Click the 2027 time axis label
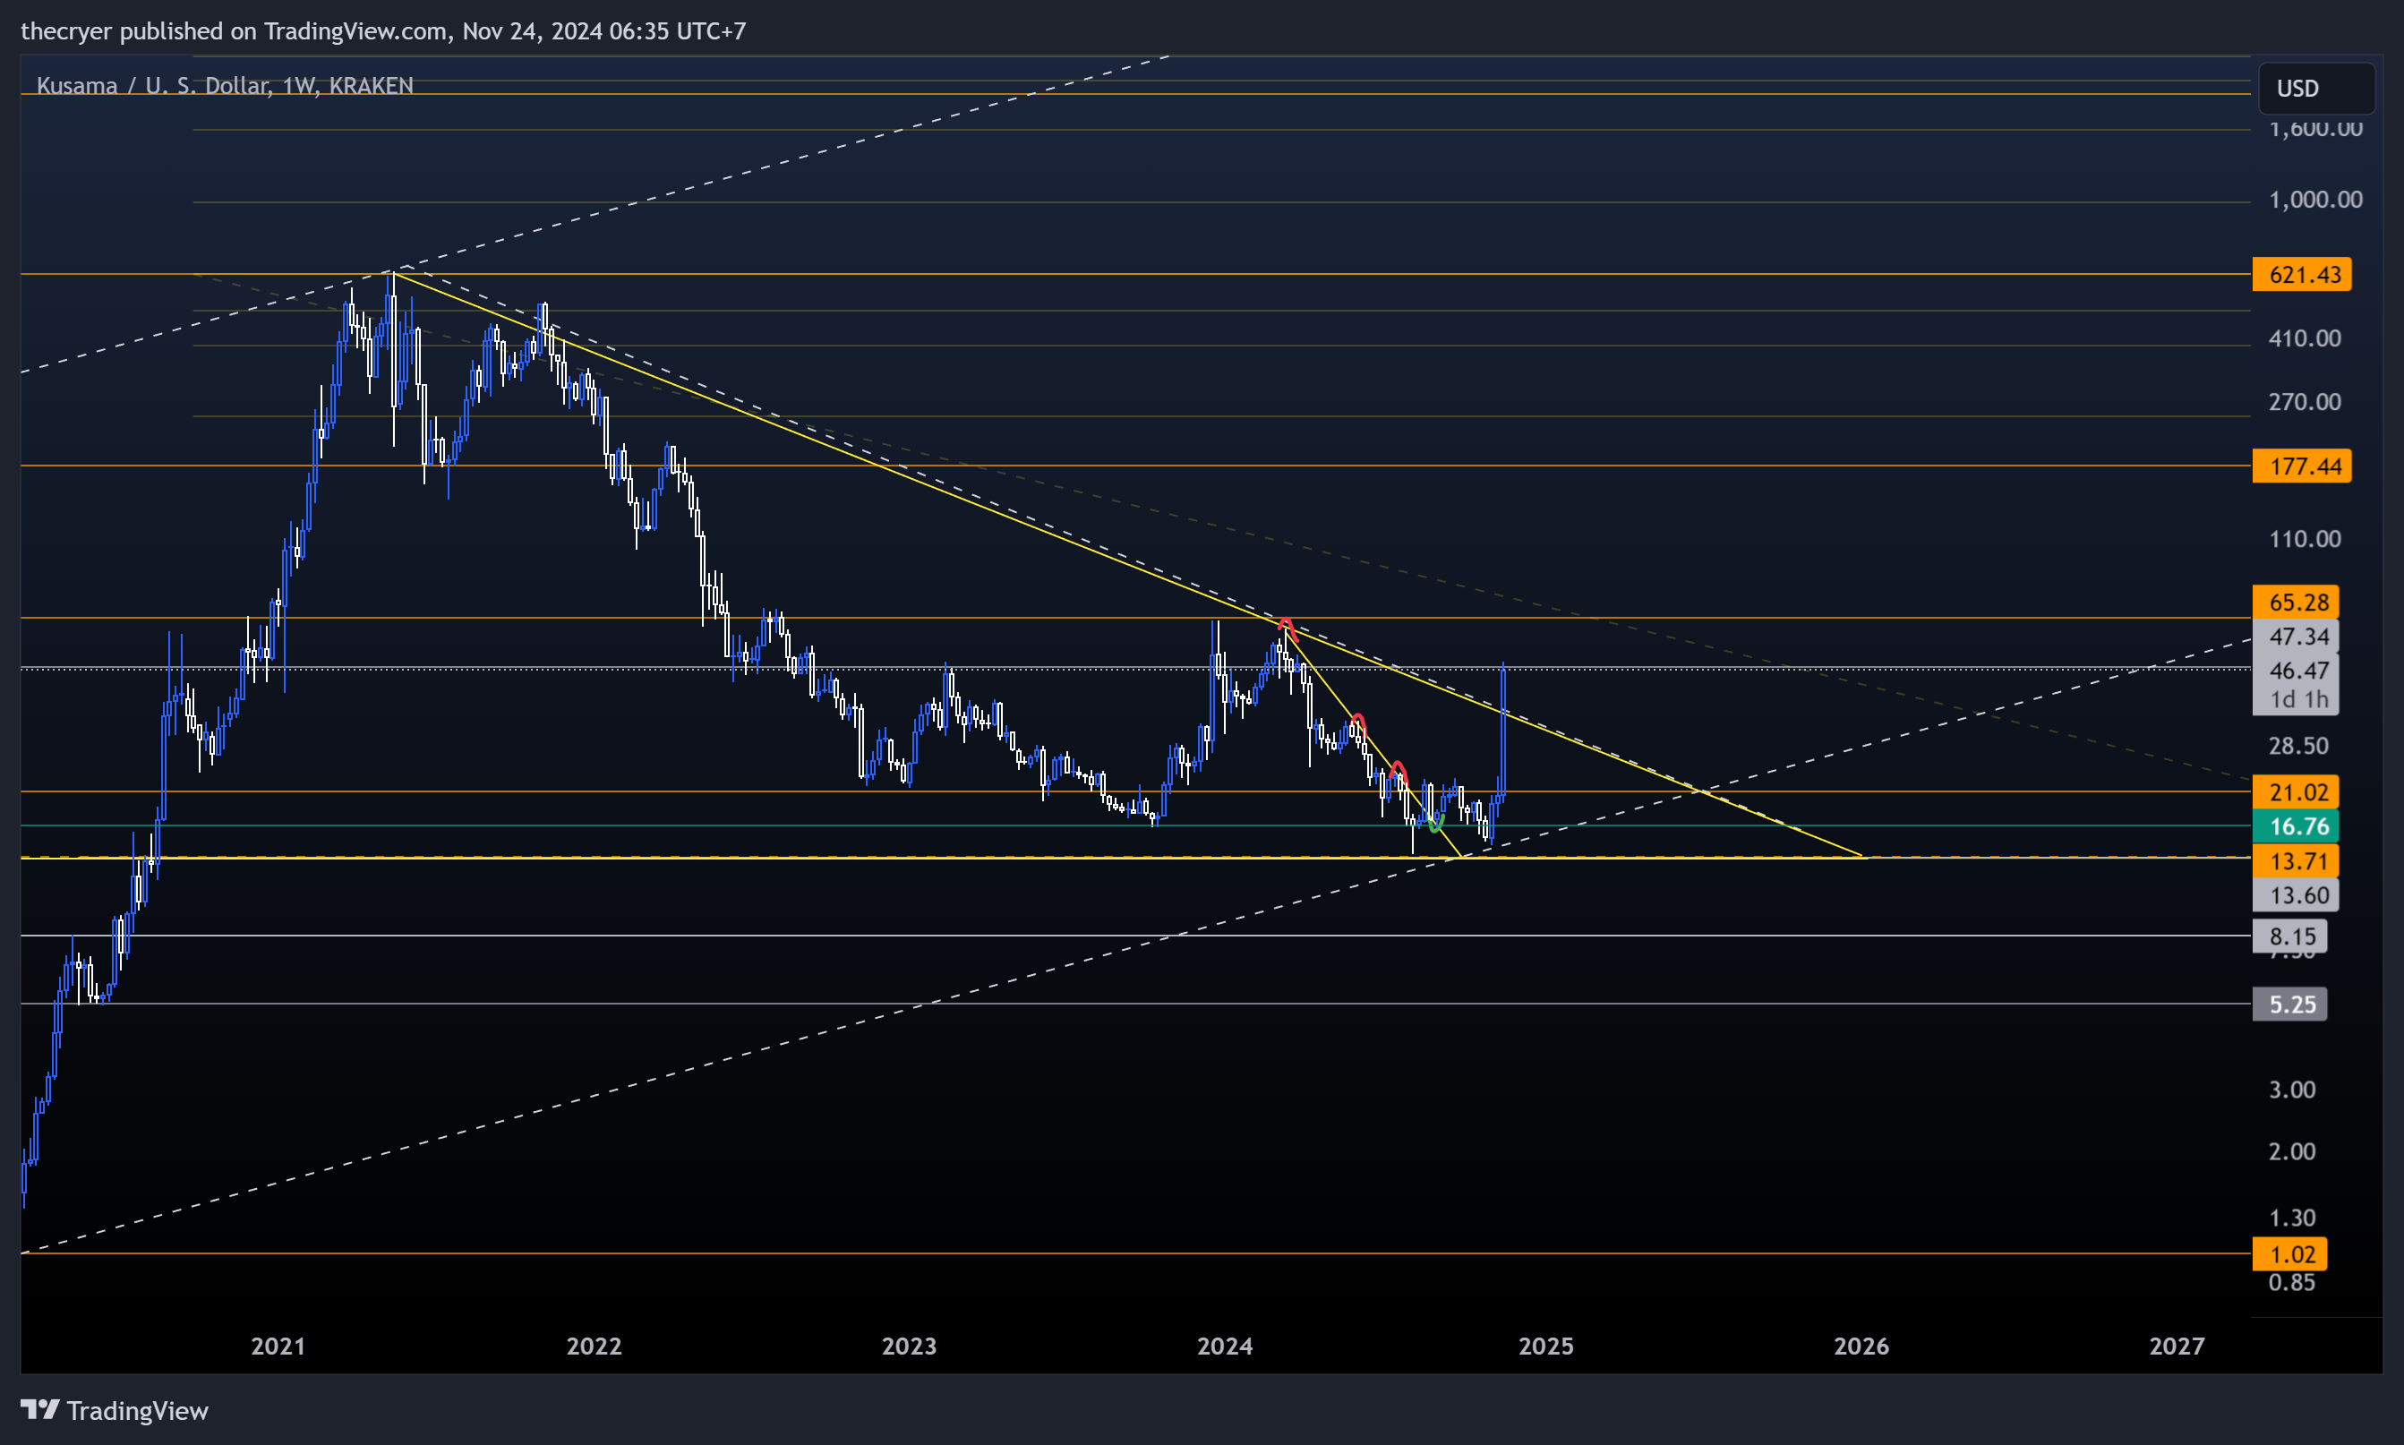2404x1445 pixels. coord(2177,1347)
